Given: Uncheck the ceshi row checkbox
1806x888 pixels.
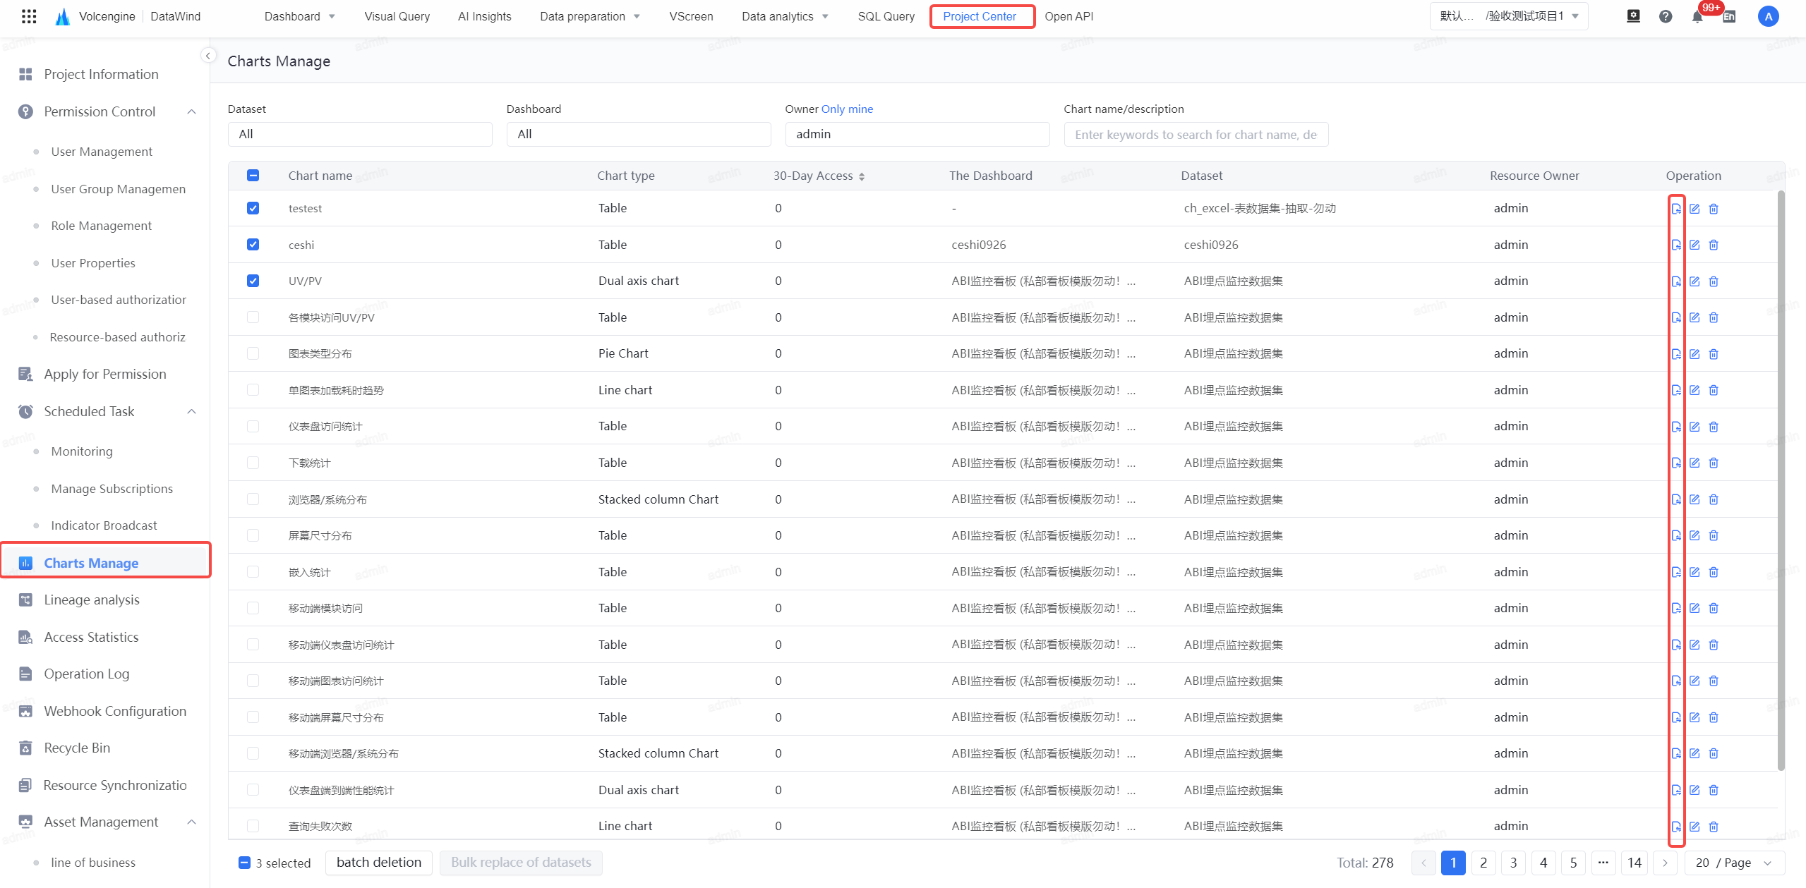Looking at the screenshot, I should (x=253, y=244).
